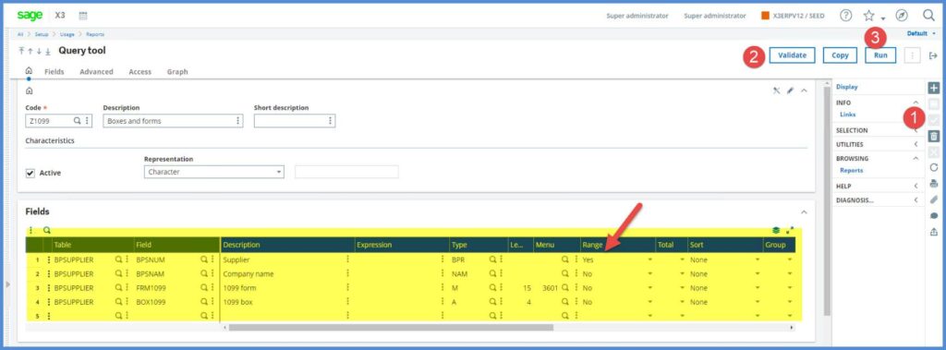Click the refresh icon in right sidebar

click(x=934, y=167)
